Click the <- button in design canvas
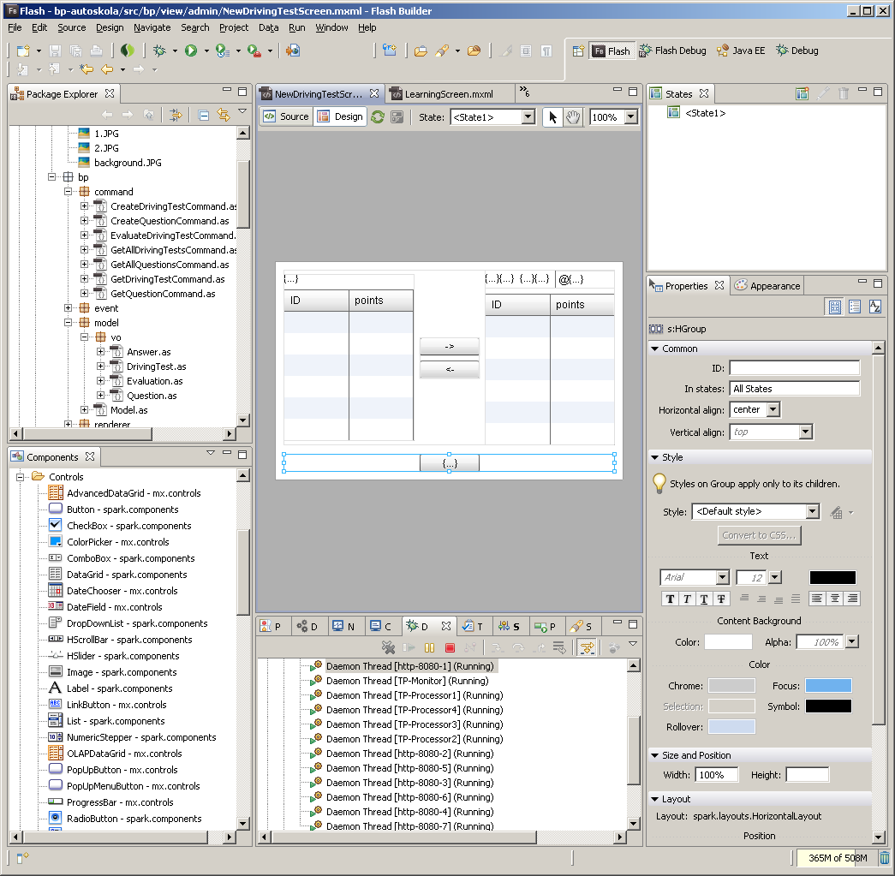Image resolution: width=895 pixels, height=876 pixels. (x=449, y=369)
